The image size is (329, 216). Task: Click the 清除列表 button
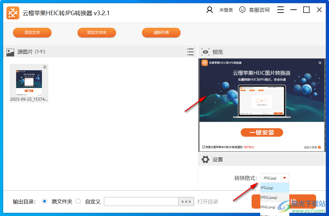[x=161, y=33]
